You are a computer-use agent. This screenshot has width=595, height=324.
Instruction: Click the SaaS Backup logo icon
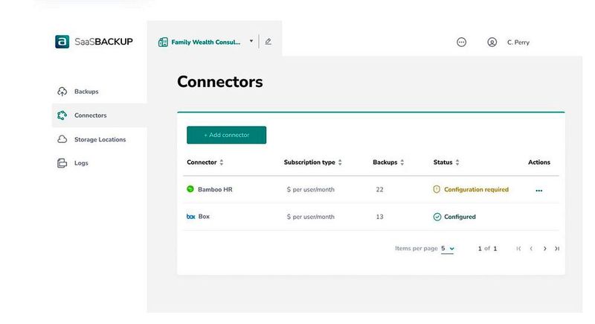coord(62,42)
